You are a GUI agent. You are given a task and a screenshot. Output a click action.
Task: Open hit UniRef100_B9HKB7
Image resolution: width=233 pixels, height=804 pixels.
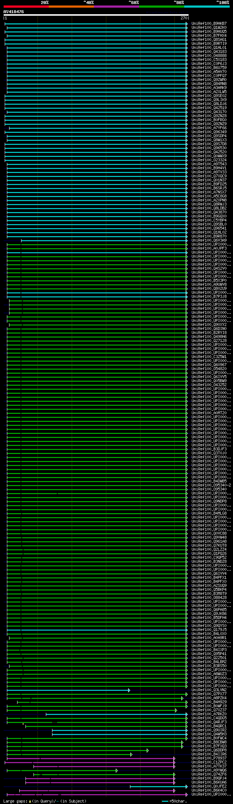209,23
